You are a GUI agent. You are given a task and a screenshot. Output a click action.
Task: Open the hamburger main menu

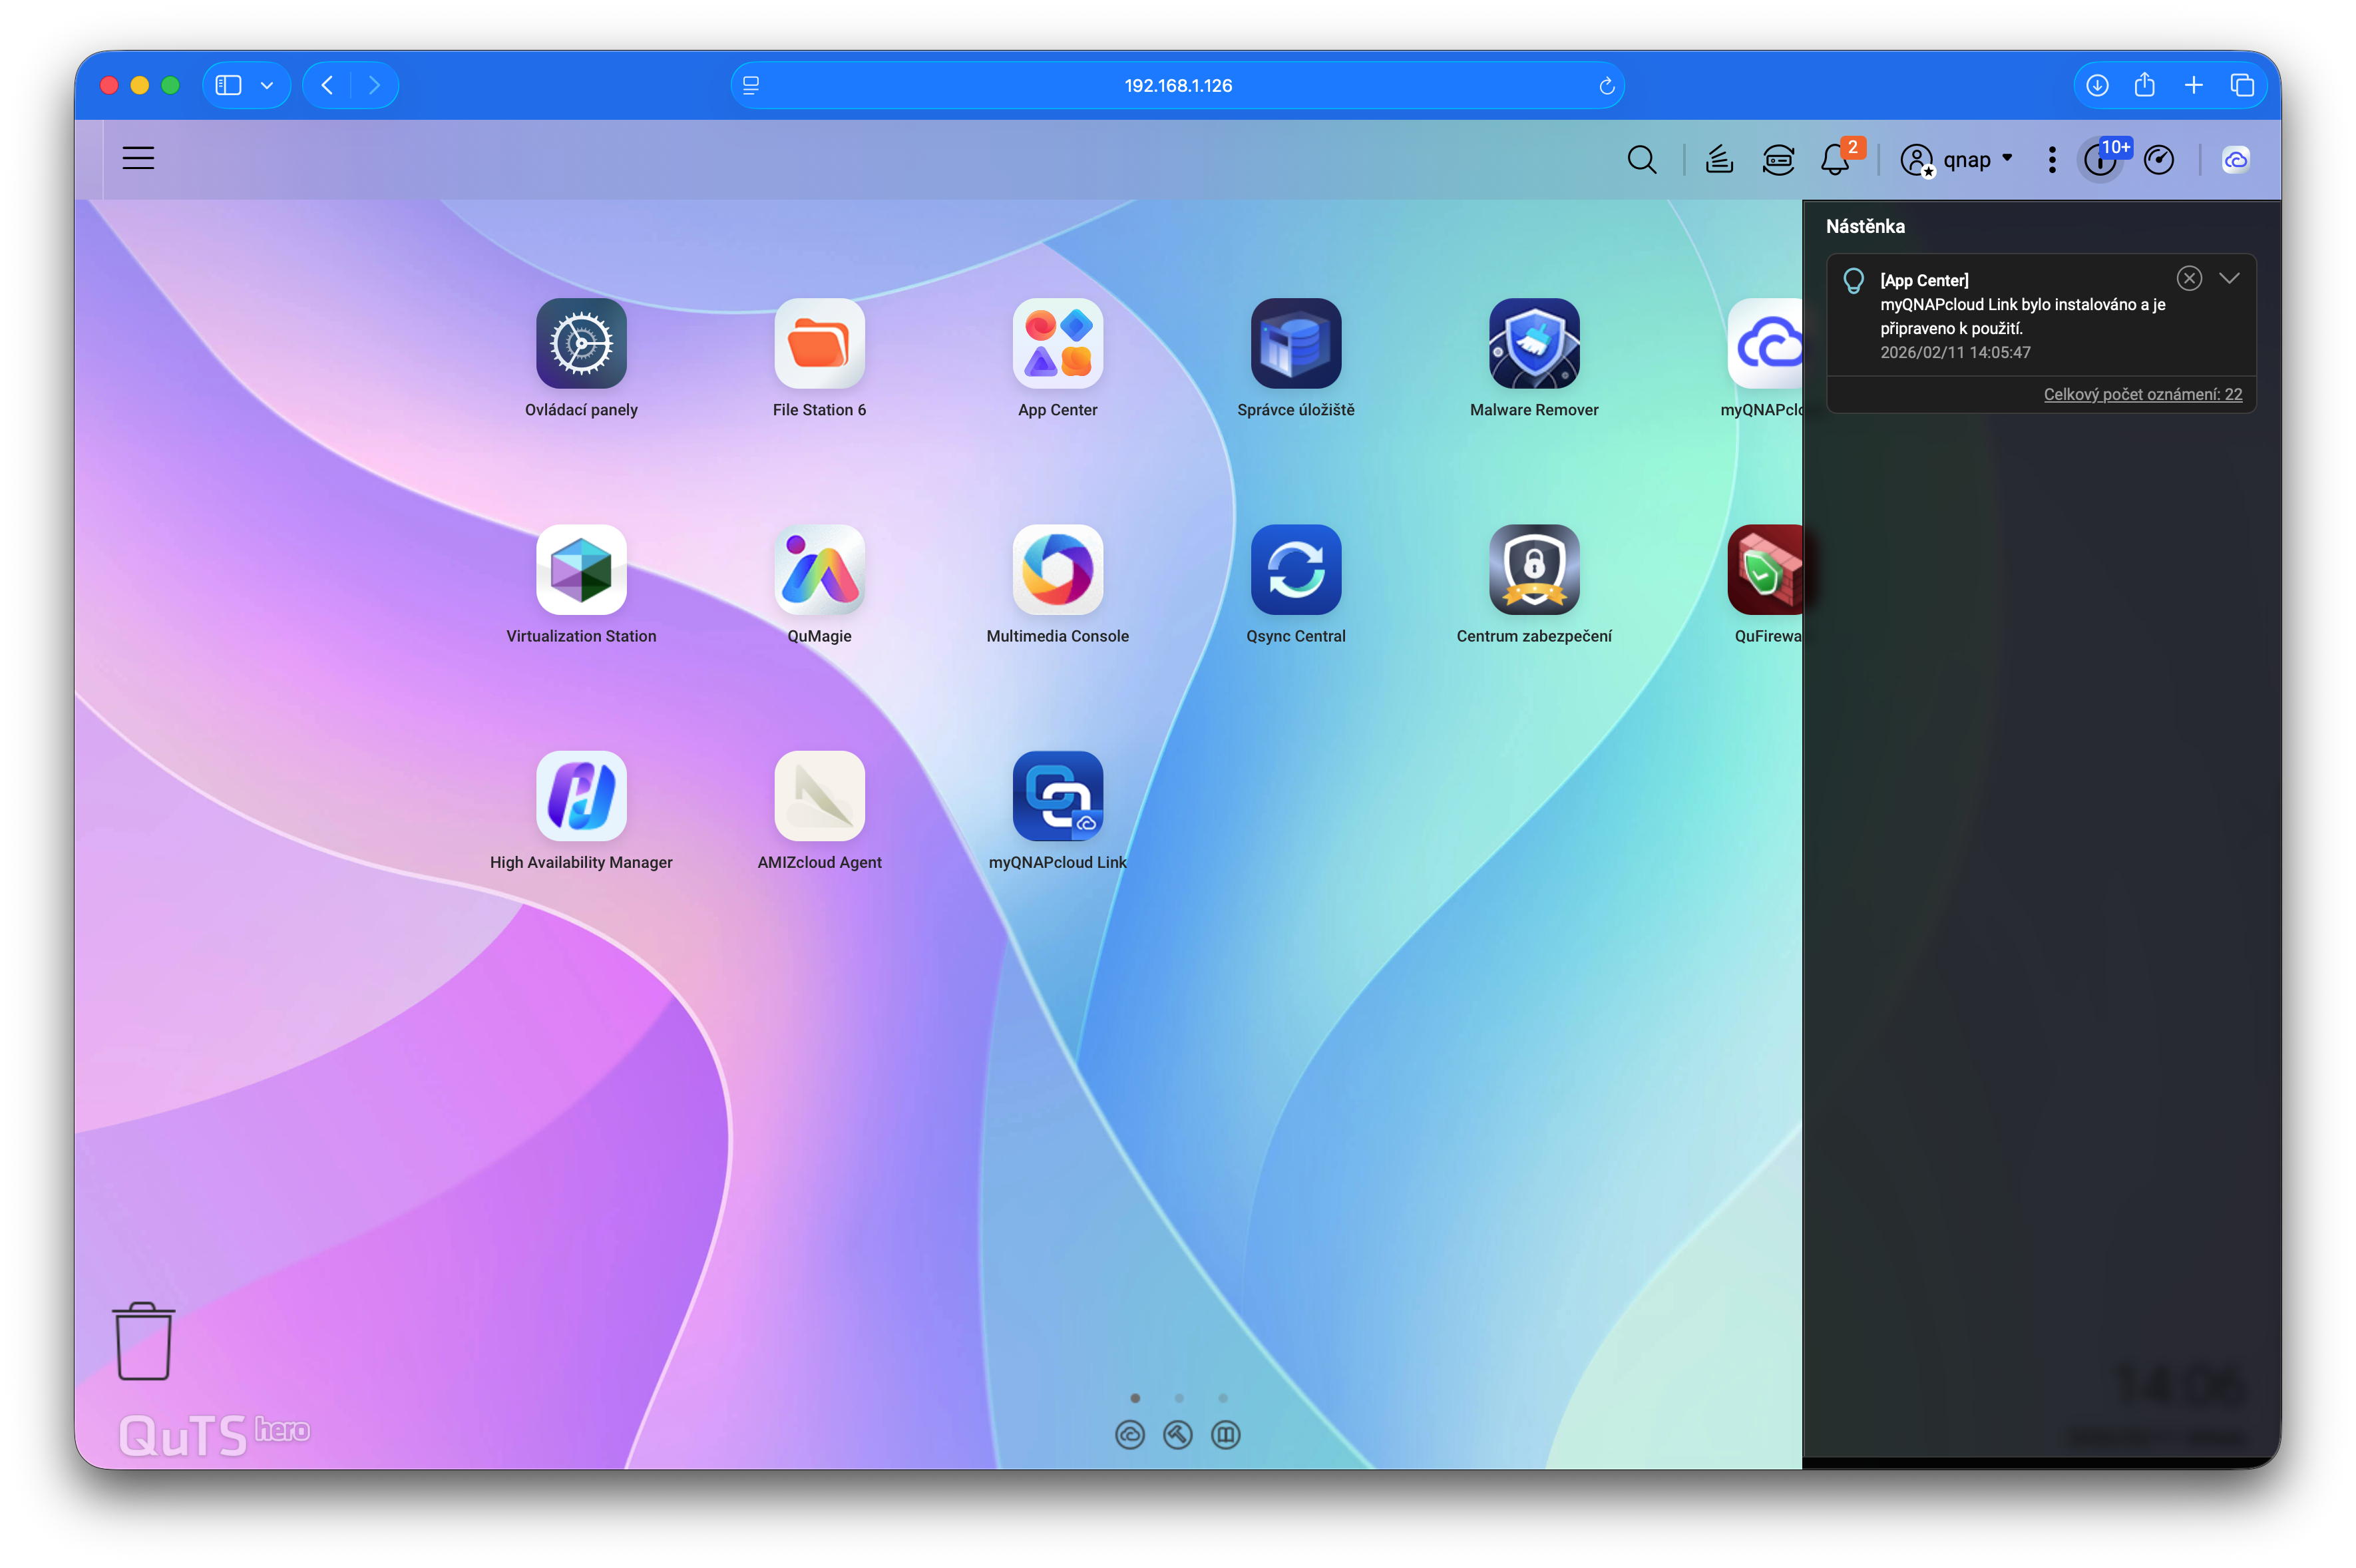tap(138, 158)
